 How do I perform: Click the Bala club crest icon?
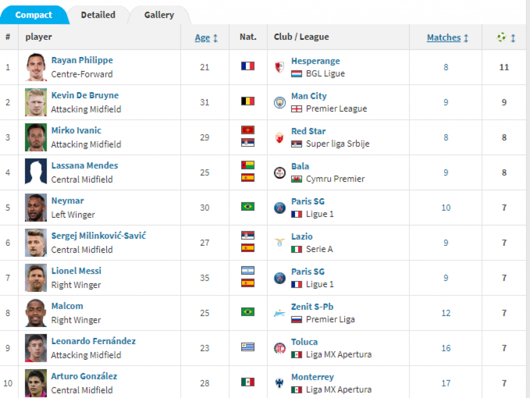pos(279,173)
